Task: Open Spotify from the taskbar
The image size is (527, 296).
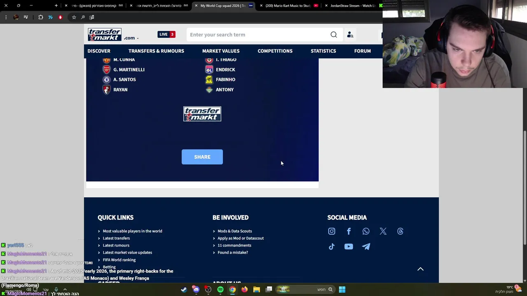Action: [x=220, y=289]
